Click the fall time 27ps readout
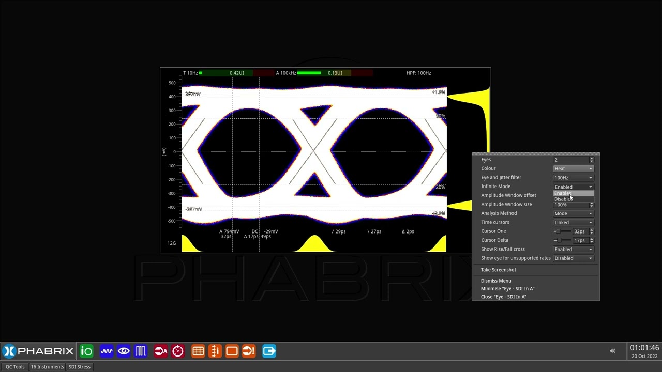 (374, 231)
